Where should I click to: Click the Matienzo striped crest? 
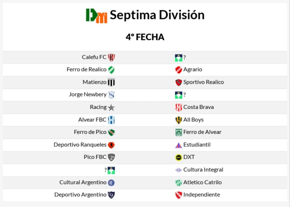click(111, 82)
